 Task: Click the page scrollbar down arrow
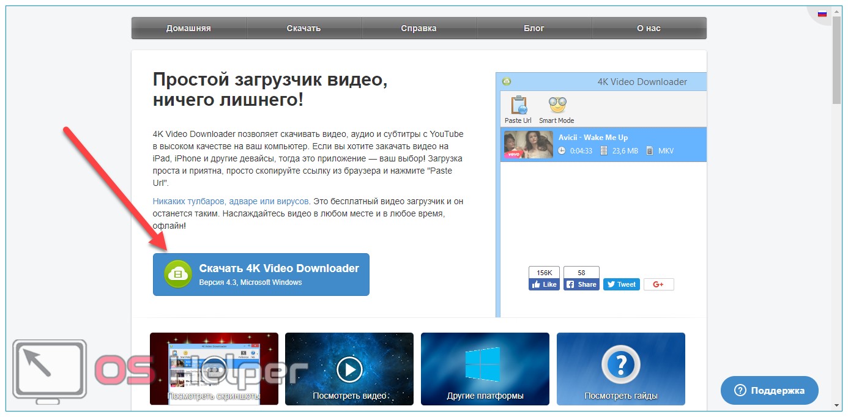[x=837, y=405]
